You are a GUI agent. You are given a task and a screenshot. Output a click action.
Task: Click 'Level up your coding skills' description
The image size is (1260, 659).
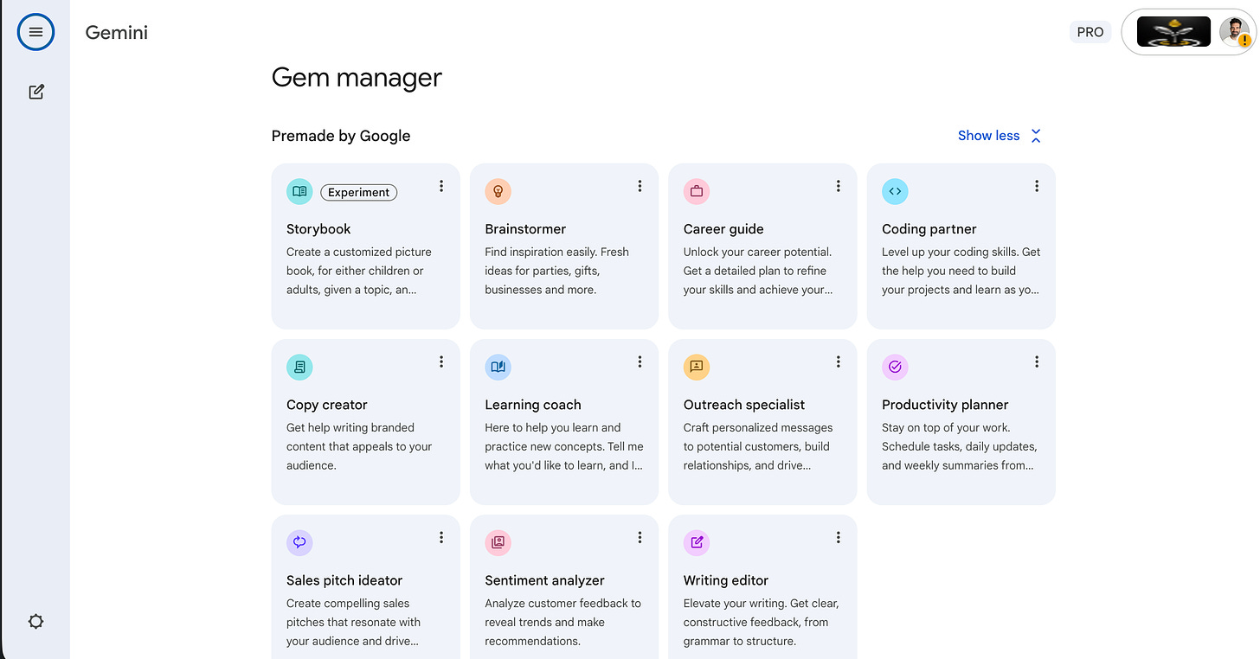[961, 271]
